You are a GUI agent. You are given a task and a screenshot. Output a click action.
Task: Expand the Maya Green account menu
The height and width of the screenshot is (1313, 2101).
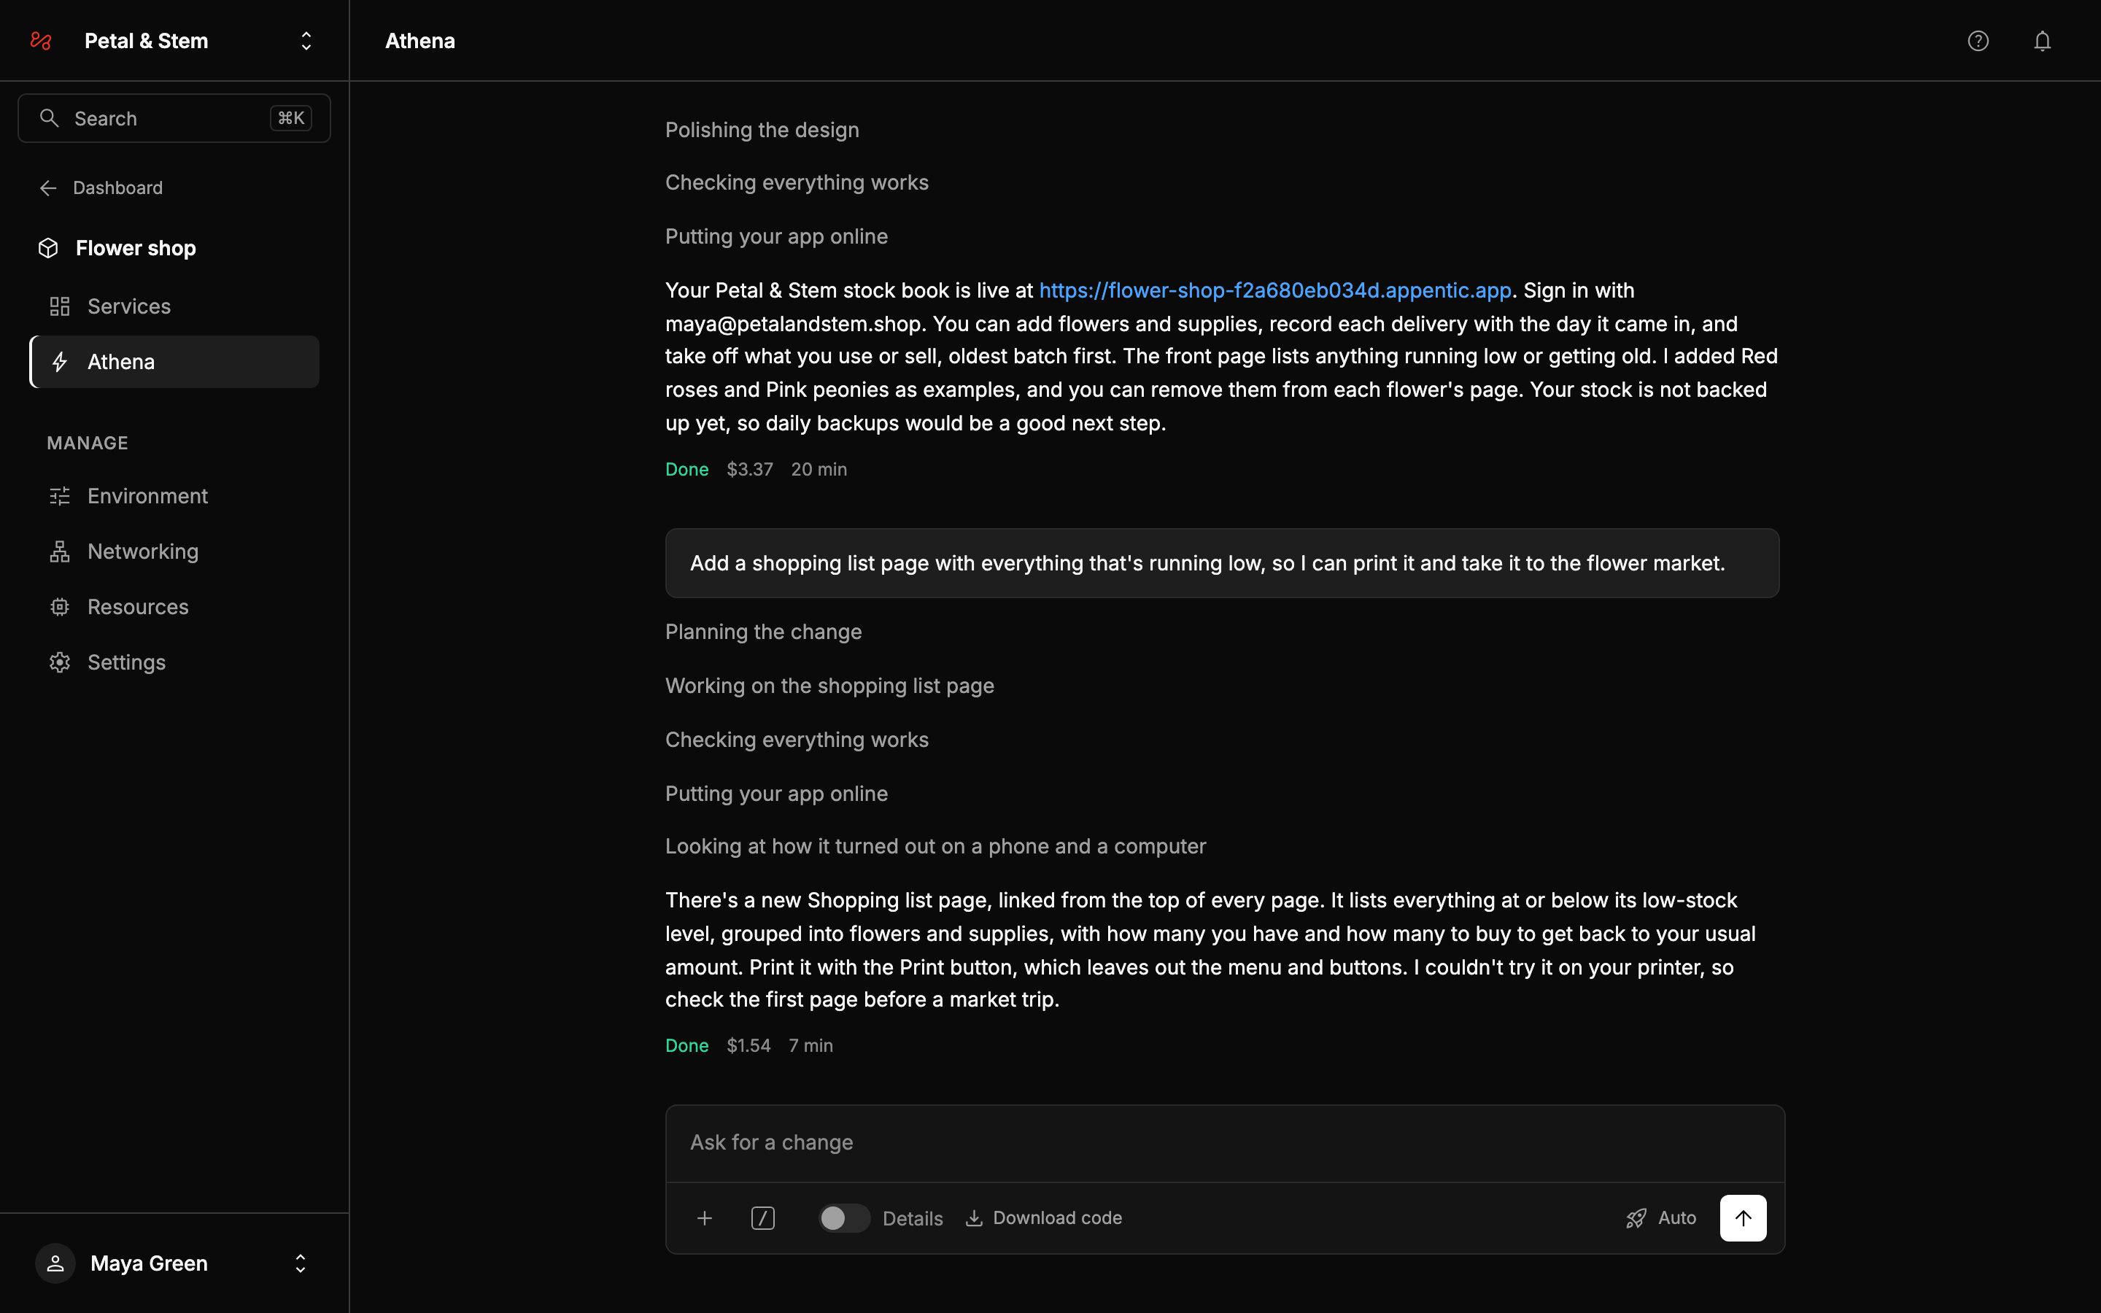click(x=301, y=1263)
